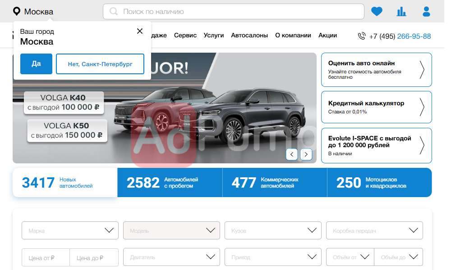The width and height of the screenshot is (451, 270).
Task: Expand the Модель dropdown
Action: (x=171, y=230)
